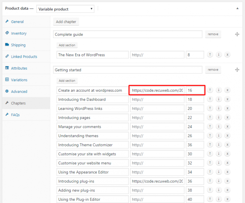
Task: Move 'Using the Appearance Editor' down
Action: pyautogui.click(x=219, y=172)
